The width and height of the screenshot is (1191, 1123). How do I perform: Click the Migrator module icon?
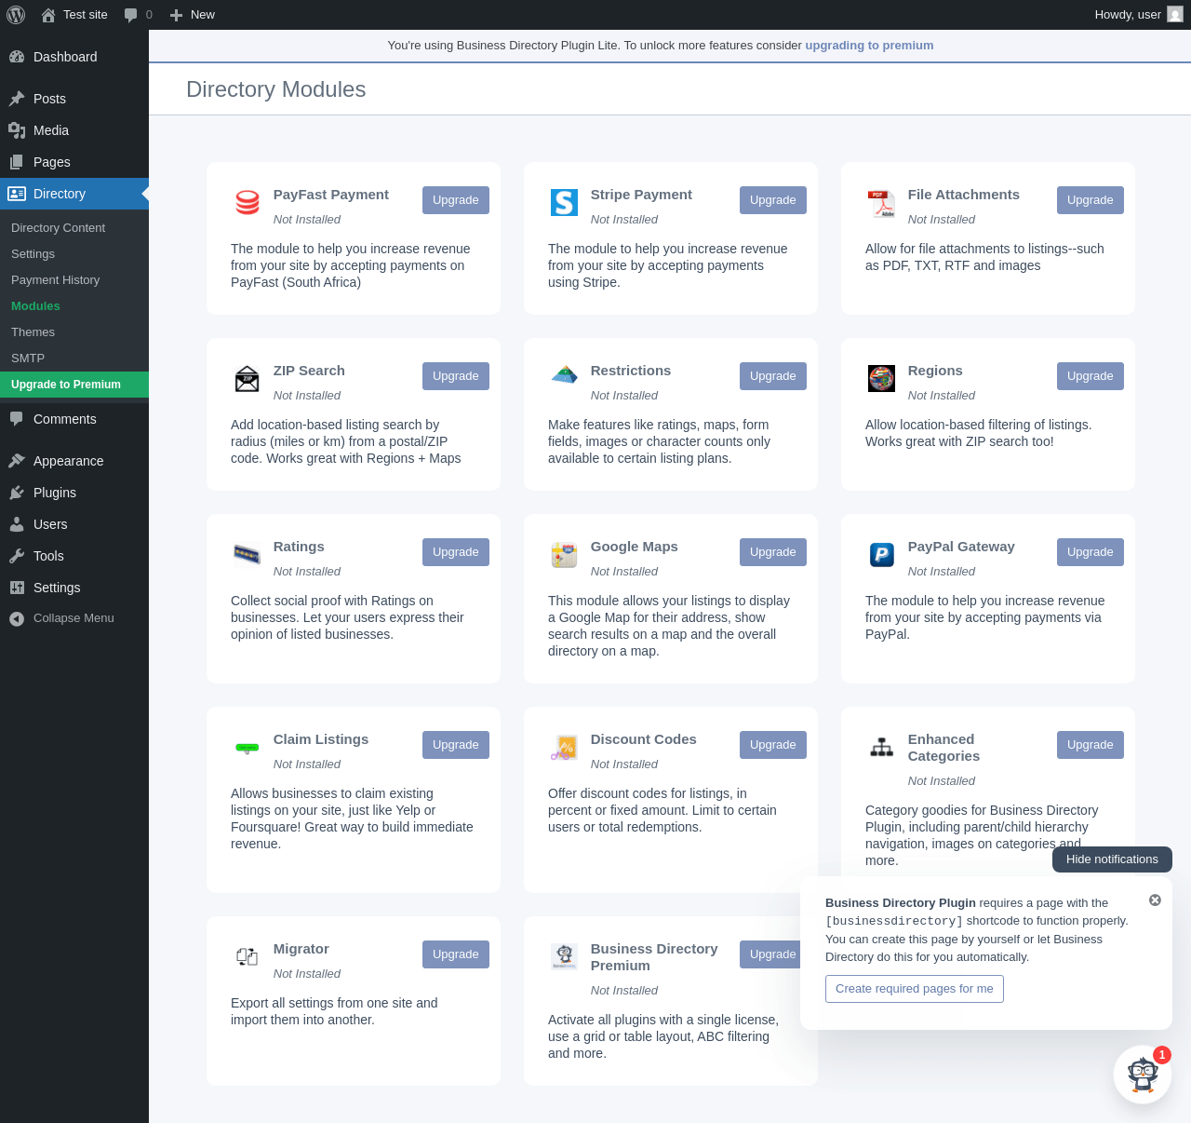click(248, 956)
